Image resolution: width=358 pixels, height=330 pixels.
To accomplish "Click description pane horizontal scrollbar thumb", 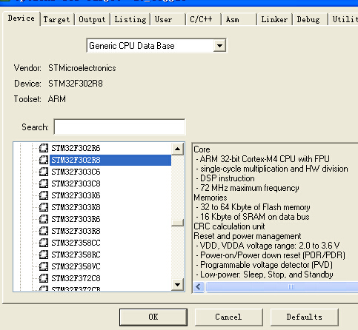I will (x=282, y=286).
